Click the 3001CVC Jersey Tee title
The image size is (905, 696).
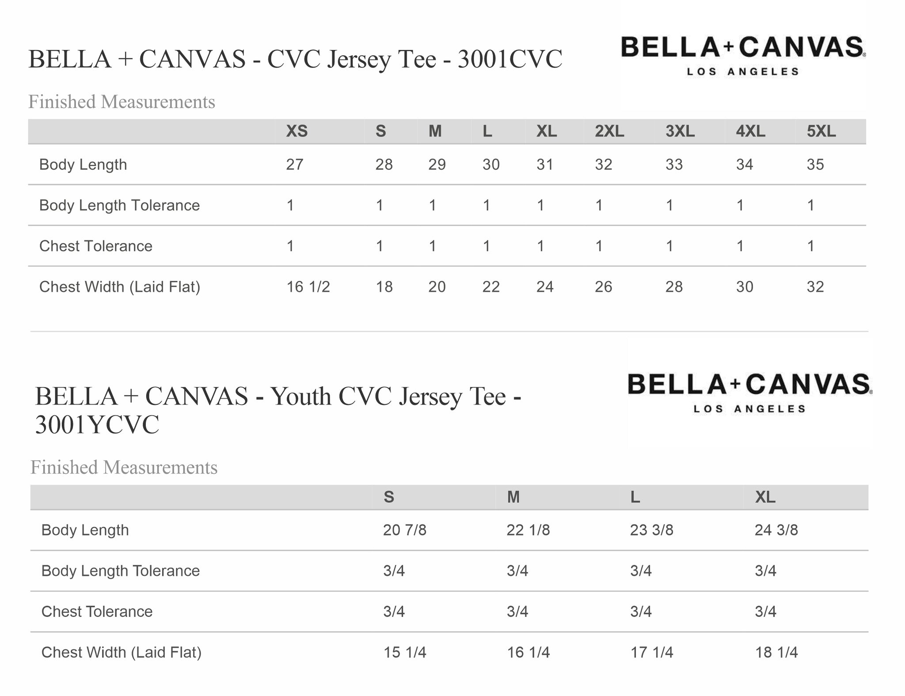[295, 59]
